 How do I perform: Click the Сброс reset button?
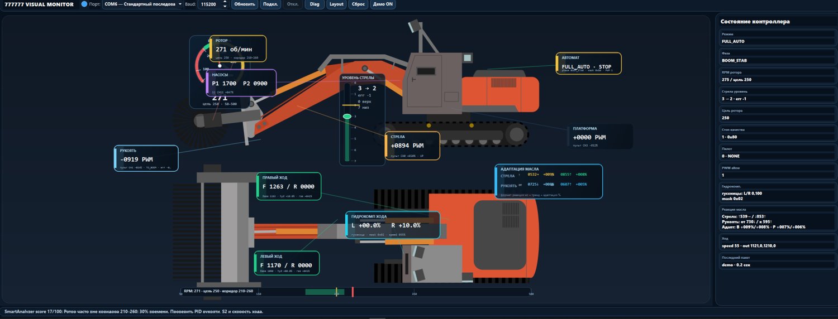pyautogui.click(x=358, y=4)
